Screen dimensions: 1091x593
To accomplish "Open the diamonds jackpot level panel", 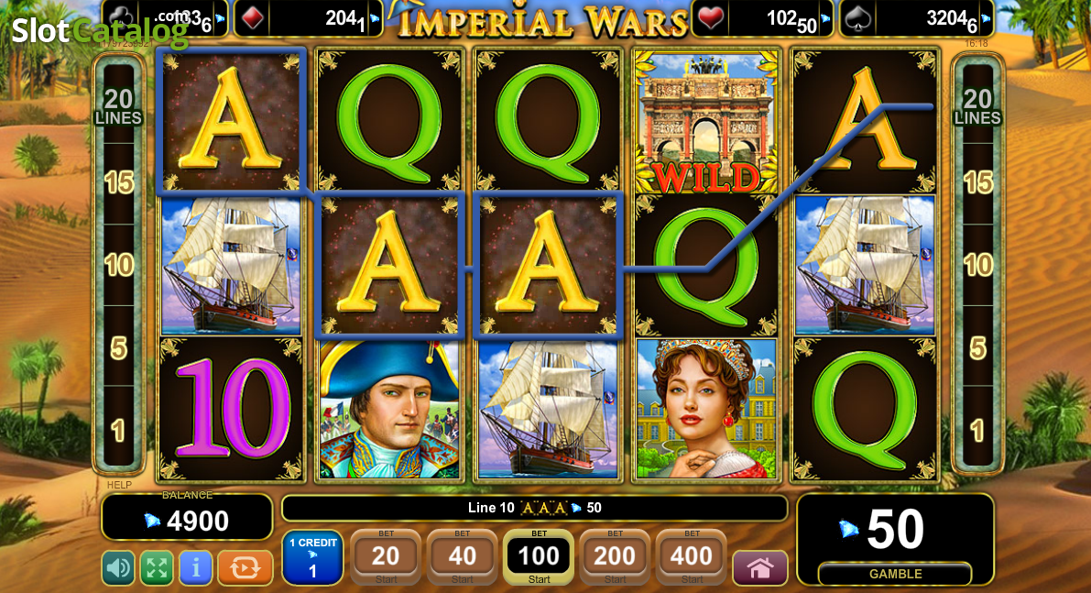I will tap(309, 19).
